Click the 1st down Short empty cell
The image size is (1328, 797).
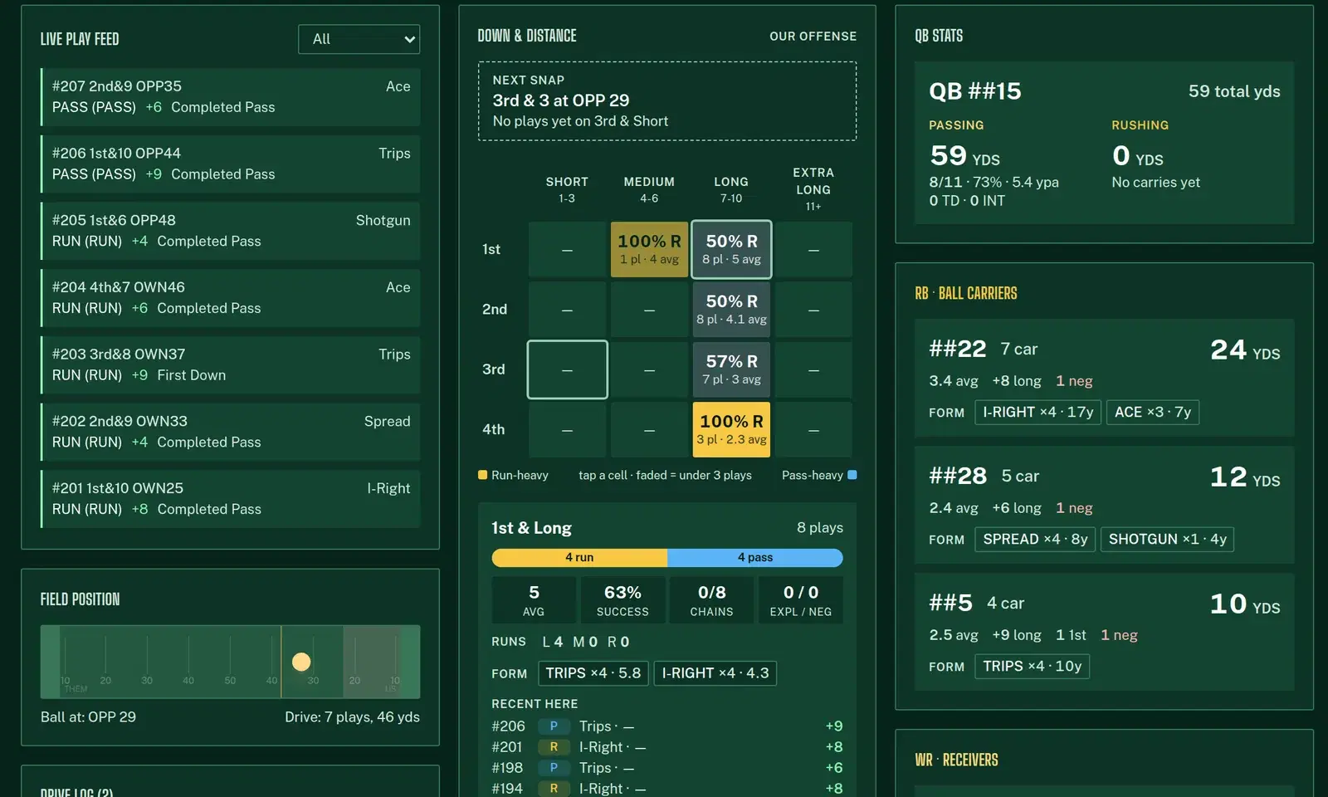(567, 249)
